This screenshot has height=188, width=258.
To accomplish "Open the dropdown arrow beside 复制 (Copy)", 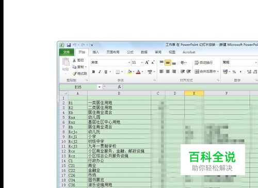I will pos(86,67).
